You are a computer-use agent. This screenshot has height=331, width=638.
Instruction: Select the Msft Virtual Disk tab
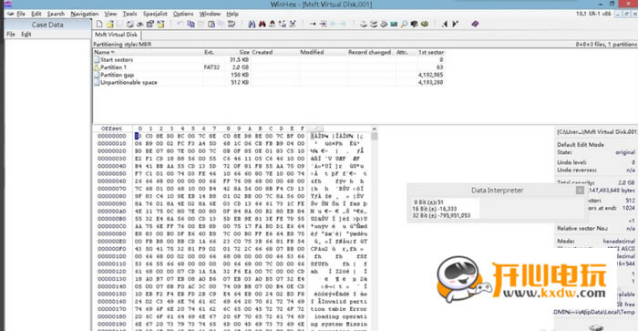click(x=116, y=35)
